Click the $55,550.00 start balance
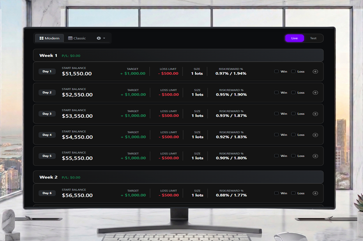This screenshot has width=363, height=241. click(77, 158)
